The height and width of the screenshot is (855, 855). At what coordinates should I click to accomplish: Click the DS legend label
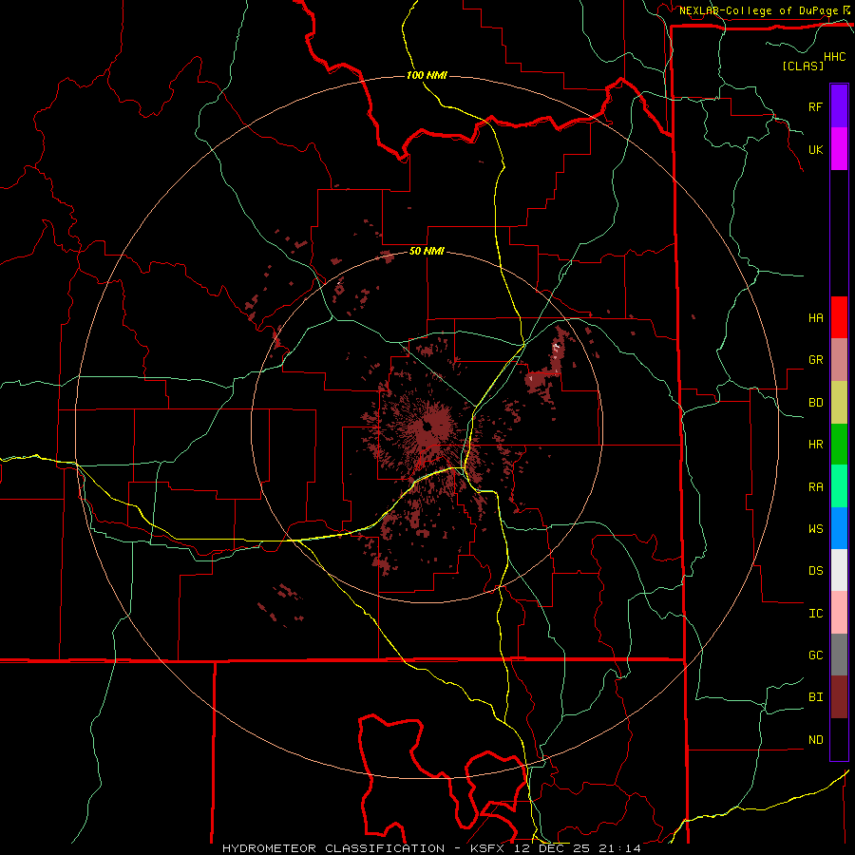815,570
